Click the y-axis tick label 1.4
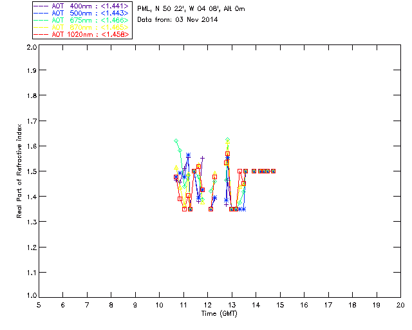Image resolution: width=412 pixels, height=330 pixels. (32, 197)
